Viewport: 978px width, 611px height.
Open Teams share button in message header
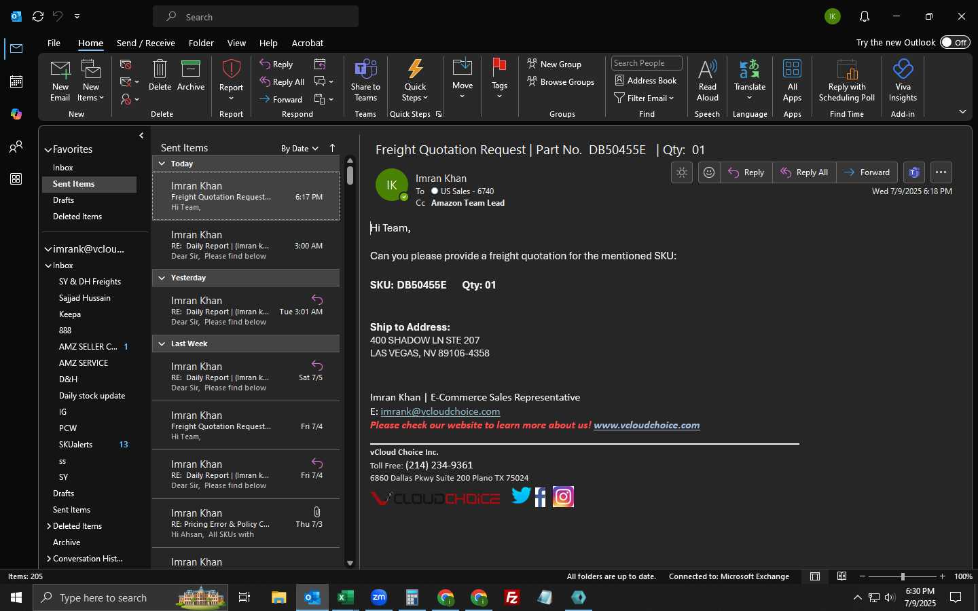[x=914, y=172]
